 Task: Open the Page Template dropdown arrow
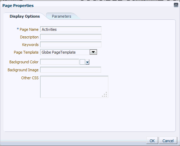[93, 52]
